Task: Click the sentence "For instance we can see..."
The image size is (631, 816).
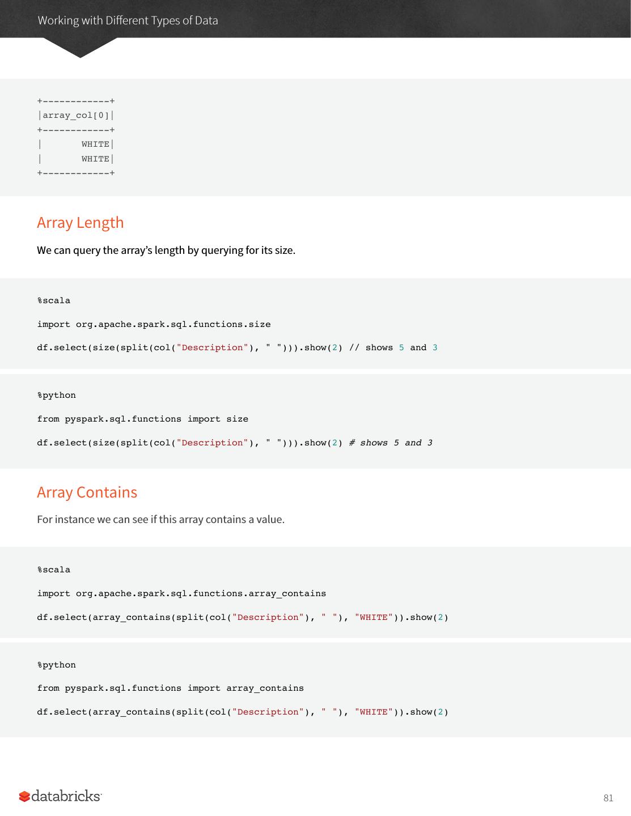Action: [x=160, y=520]
